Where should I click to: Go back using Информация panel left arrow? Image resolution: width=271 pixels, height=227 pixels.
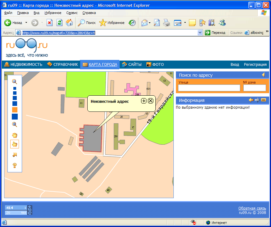pyautogui.click(x=251, y=100)
